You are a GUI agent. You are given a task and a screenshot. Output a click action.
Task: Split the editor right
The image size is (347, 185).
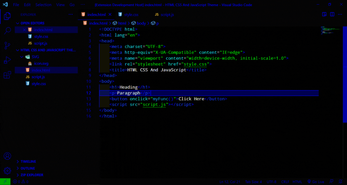(332, 14)
